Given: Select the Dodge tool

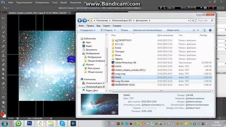Looking at the screenshot, I should click(3, 78).
